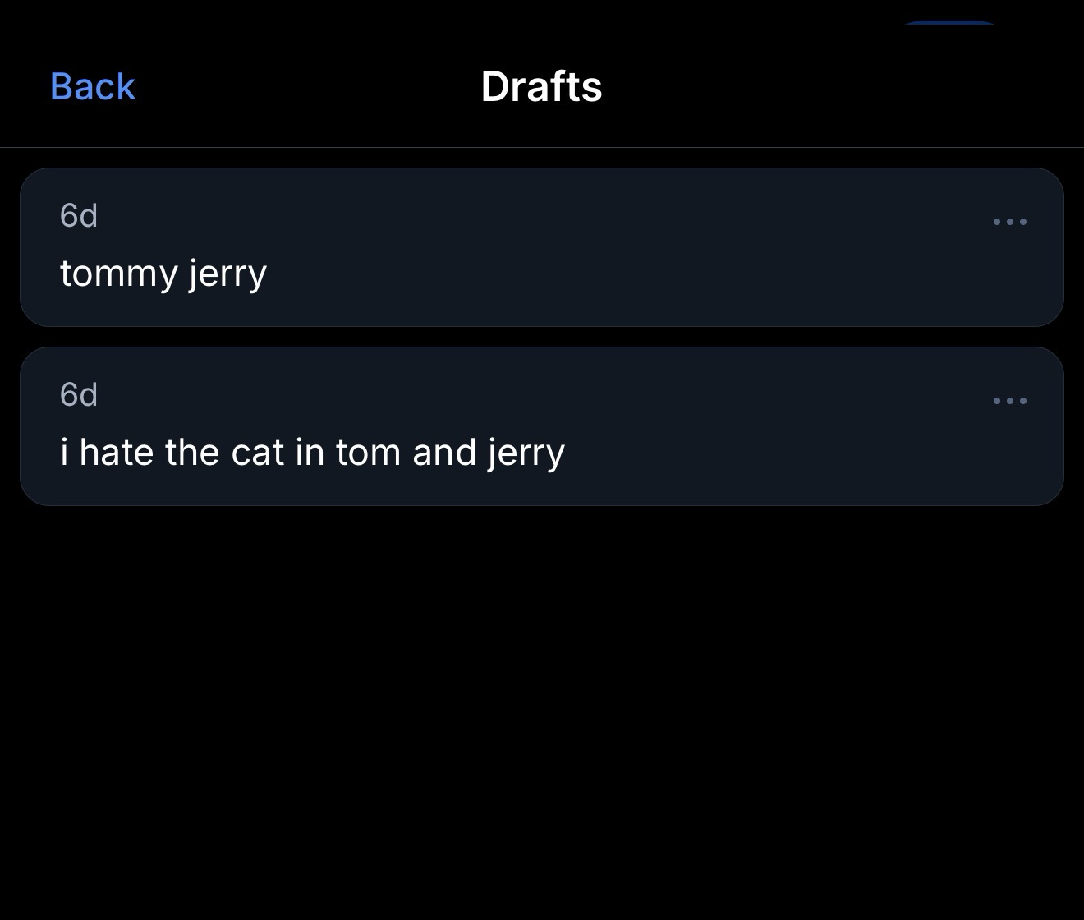Expand more actions for the second draft
The height and width of the screenshot is (920, 1084).
tap(1009, 401)
